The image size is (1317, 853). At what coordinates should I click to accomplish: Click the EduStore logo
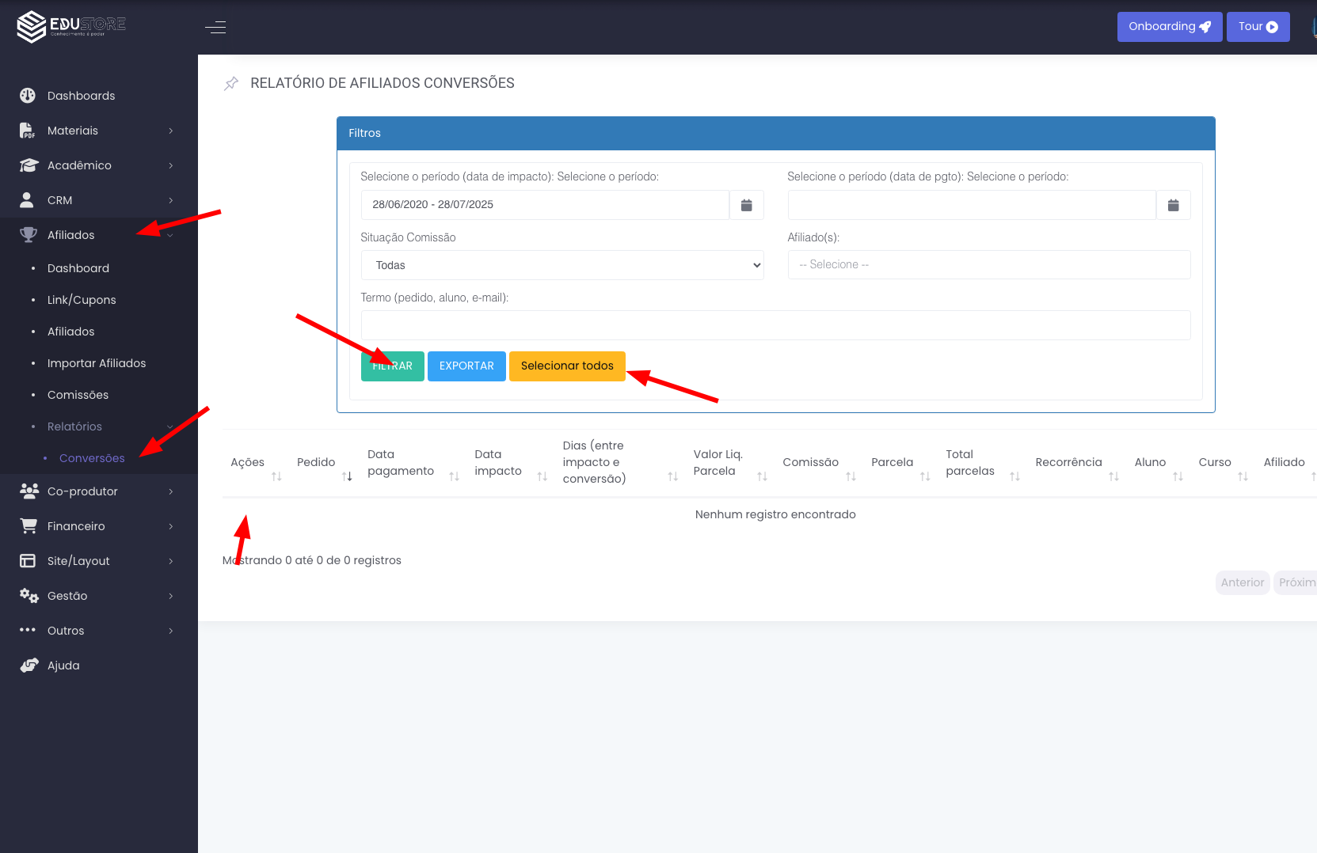coord(71,26)
